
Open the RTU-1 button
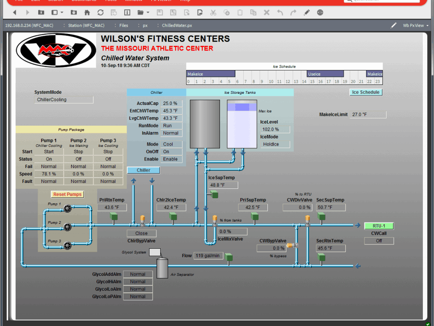click(378, 226)
